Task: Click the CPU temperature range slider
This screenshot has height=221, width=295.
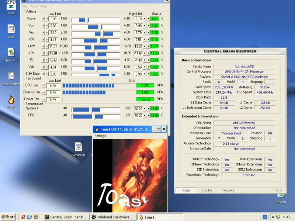Action: click(96, 116)
